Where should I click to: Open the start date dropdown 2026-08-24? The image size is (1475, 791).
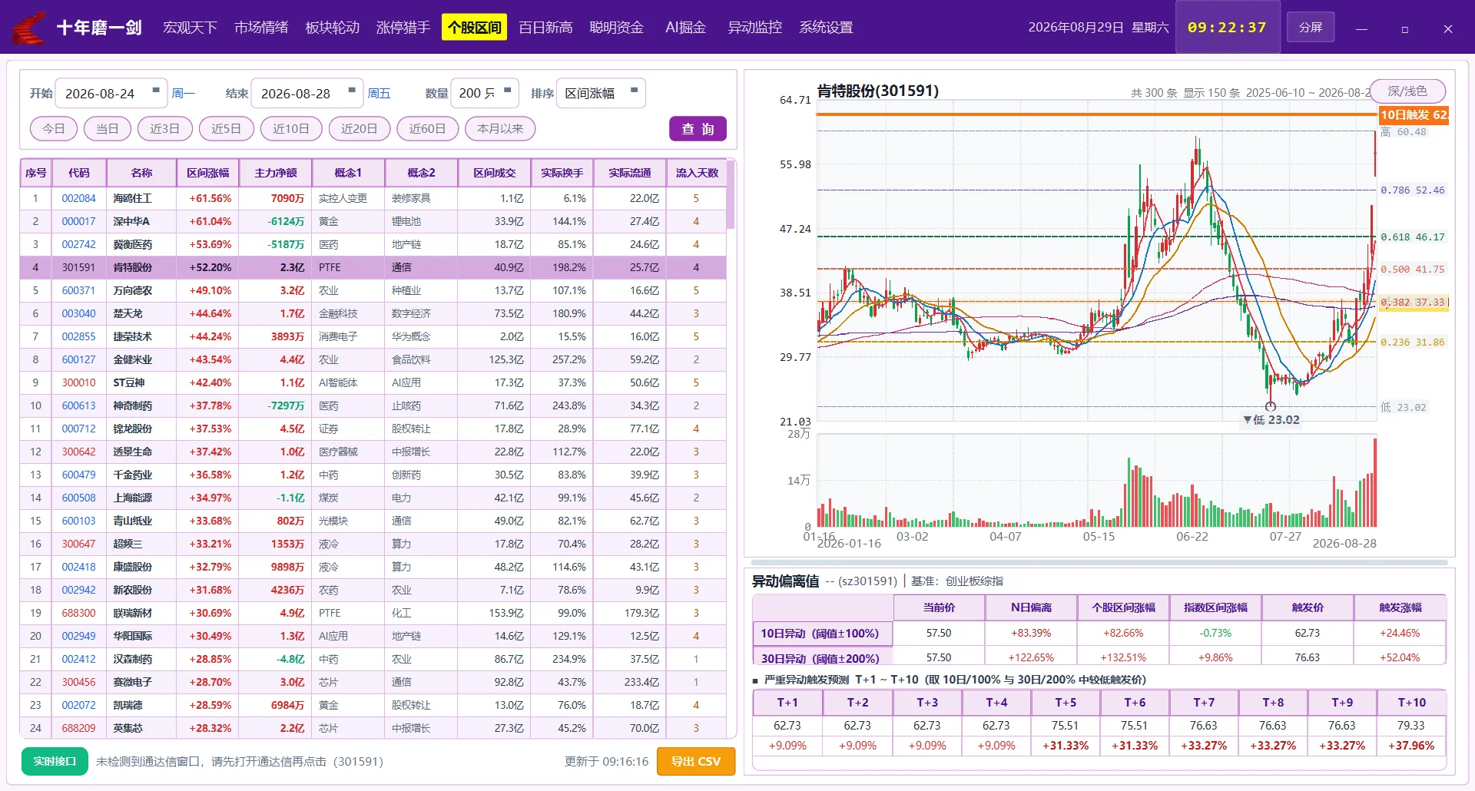pos(112,93)
